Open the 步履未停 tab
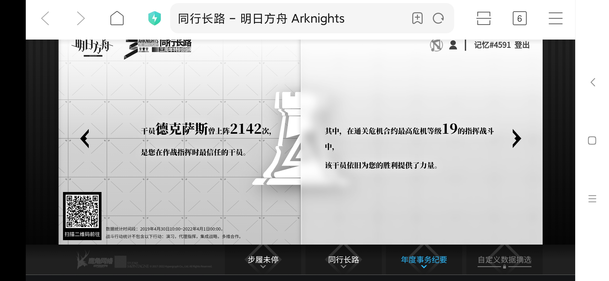This screenshot has height=281, width=609. pos(263,260)
